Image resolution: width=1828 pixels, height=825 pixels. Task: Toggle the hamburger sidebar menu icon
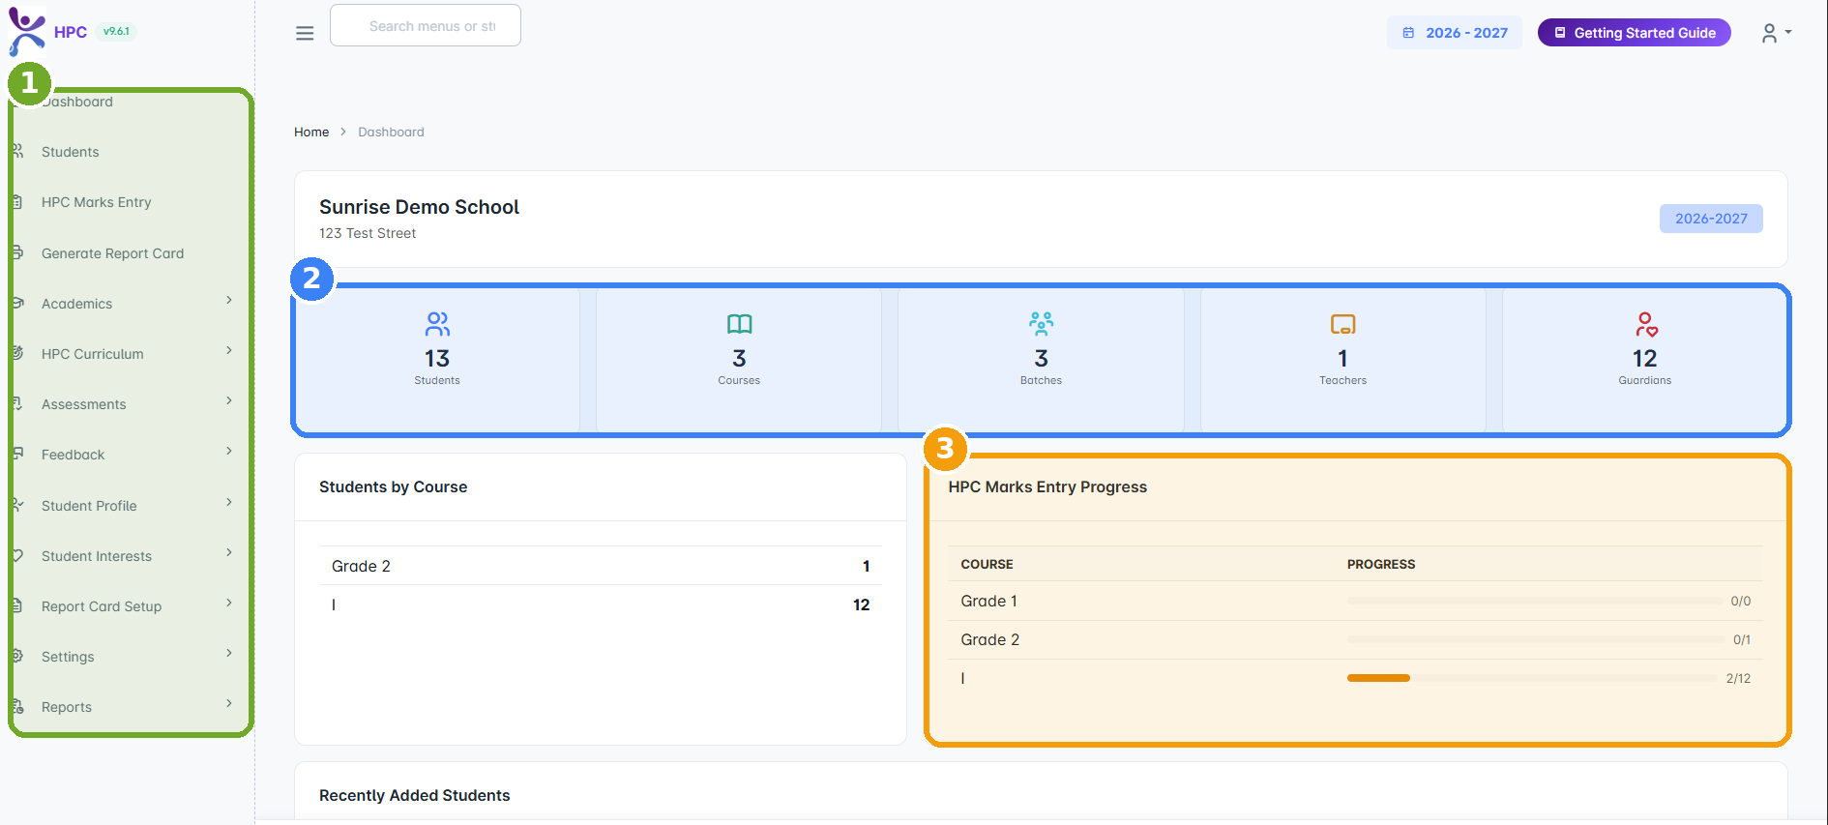tap(305, 33)
